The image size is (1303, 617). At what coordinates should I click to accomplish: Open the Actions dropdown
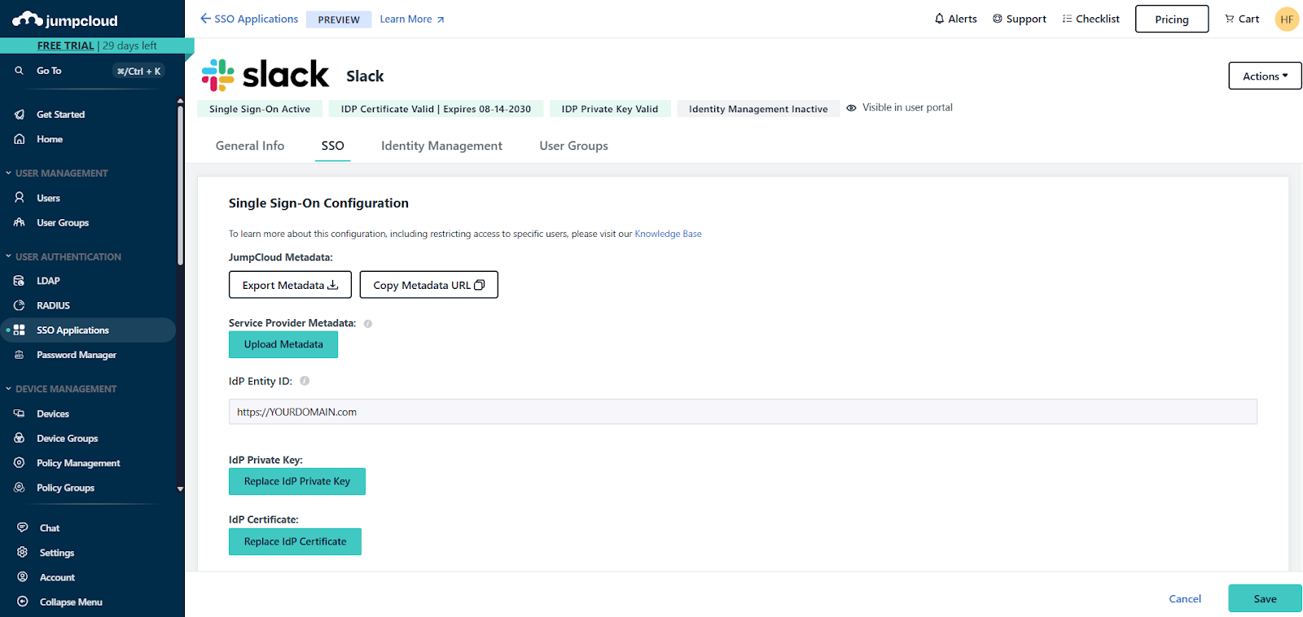(x=1265, y=76)
